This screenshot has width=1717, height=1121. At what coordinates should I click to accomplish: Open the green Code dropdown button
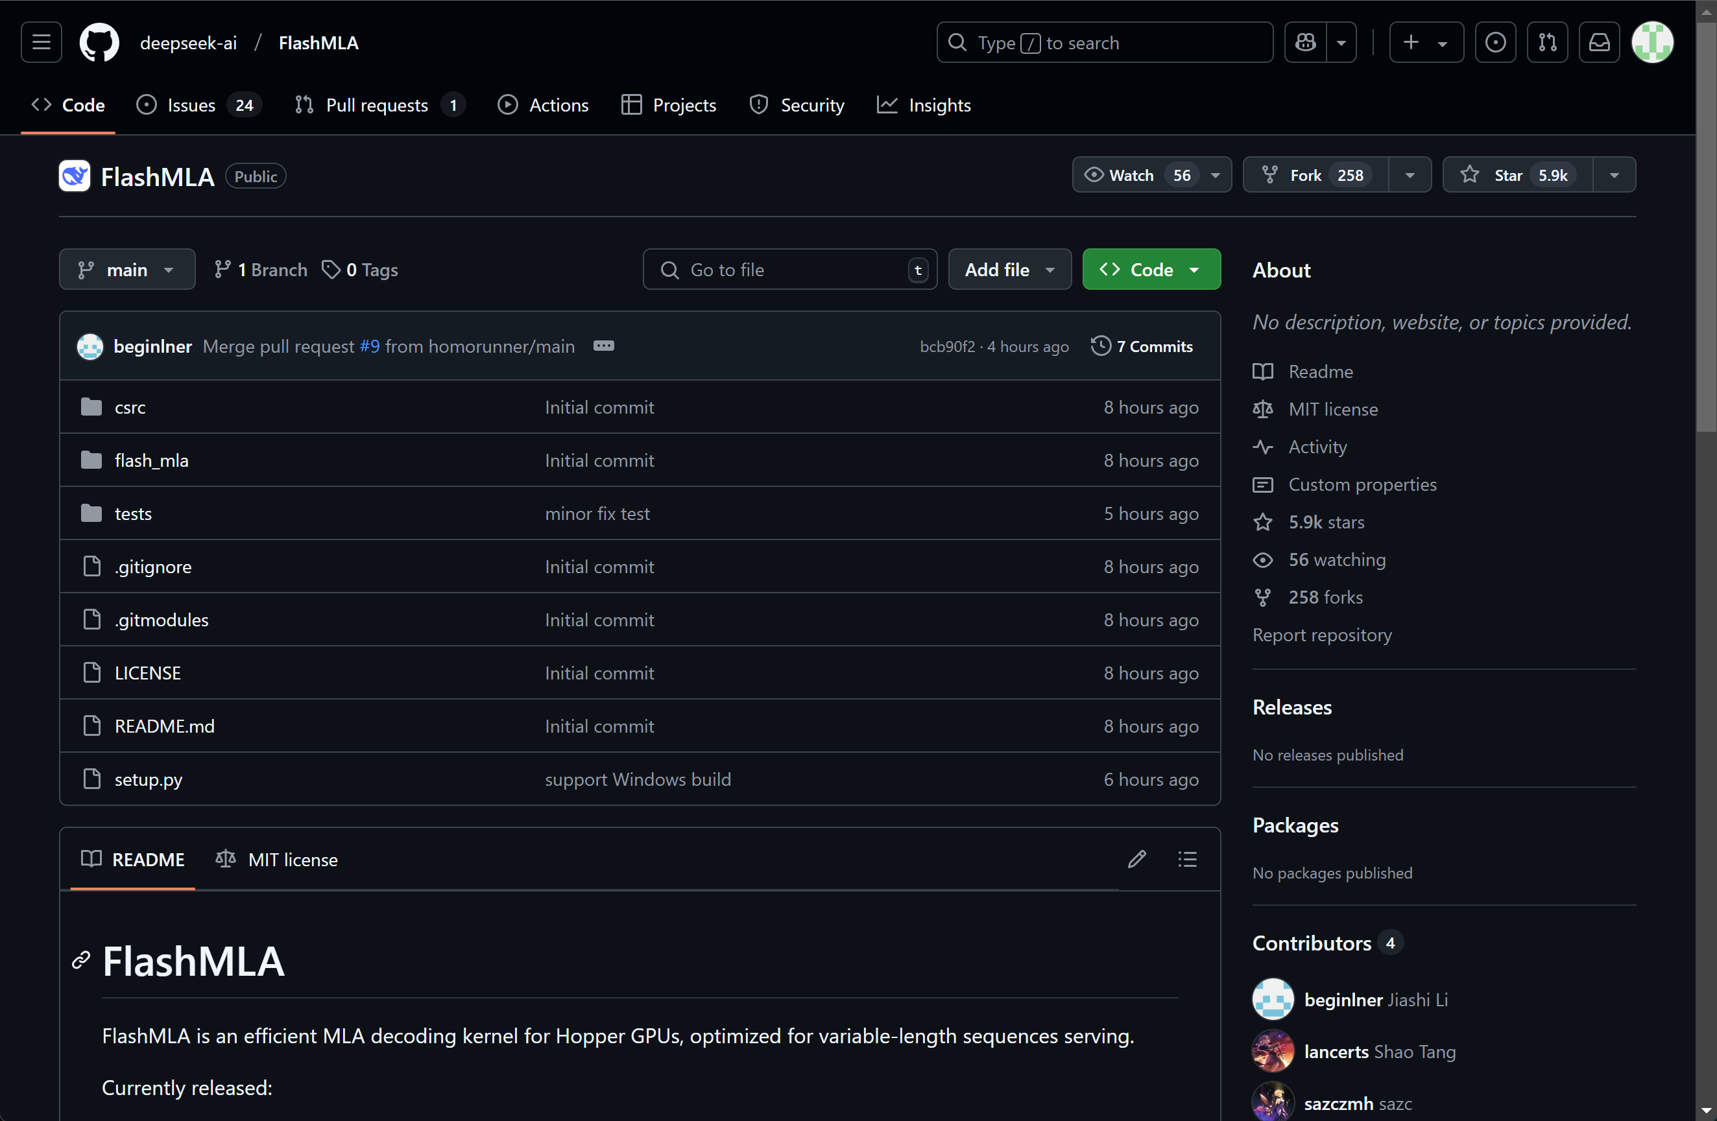coord(1151,270)
